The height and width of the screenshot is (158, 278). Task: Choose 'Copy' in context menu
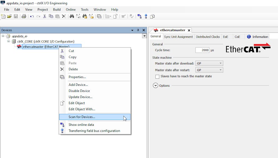[x=95, y=57]
